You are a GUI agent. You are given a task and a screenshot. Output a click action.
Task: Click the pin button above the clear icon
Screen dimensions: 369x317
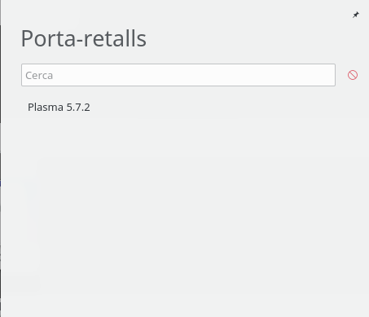(356, 15)
